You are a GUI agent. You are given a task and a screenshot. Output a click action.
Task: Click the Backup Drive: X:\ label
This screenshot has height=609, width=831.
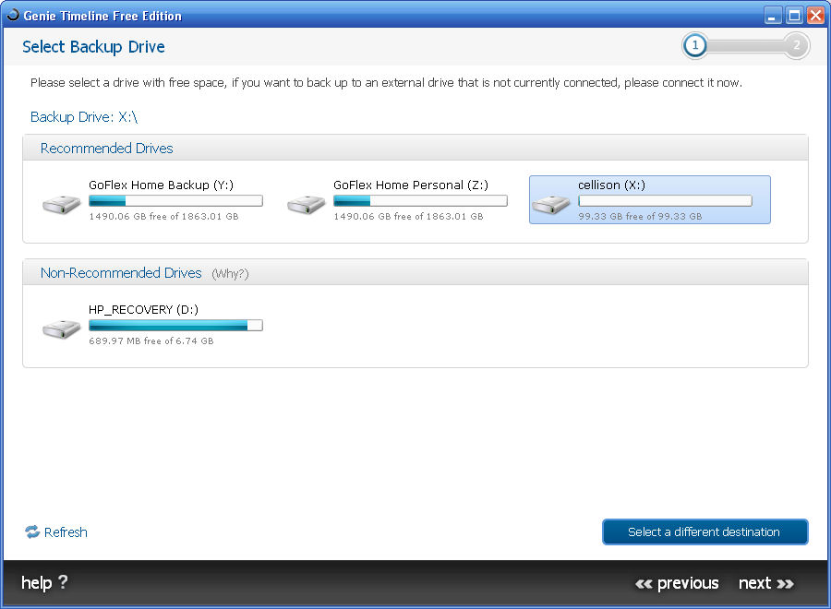pyautogui.click(x=84, y=116)
